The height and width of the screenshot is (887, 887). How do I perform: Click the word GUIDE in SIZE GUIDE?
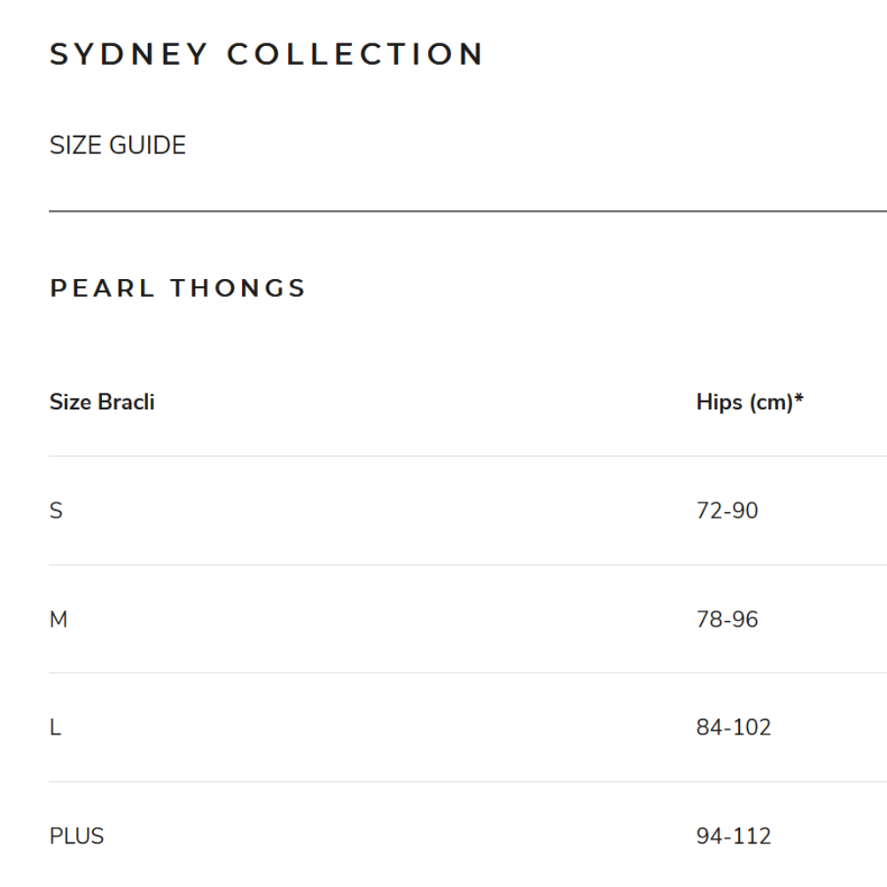click(148, 145)
